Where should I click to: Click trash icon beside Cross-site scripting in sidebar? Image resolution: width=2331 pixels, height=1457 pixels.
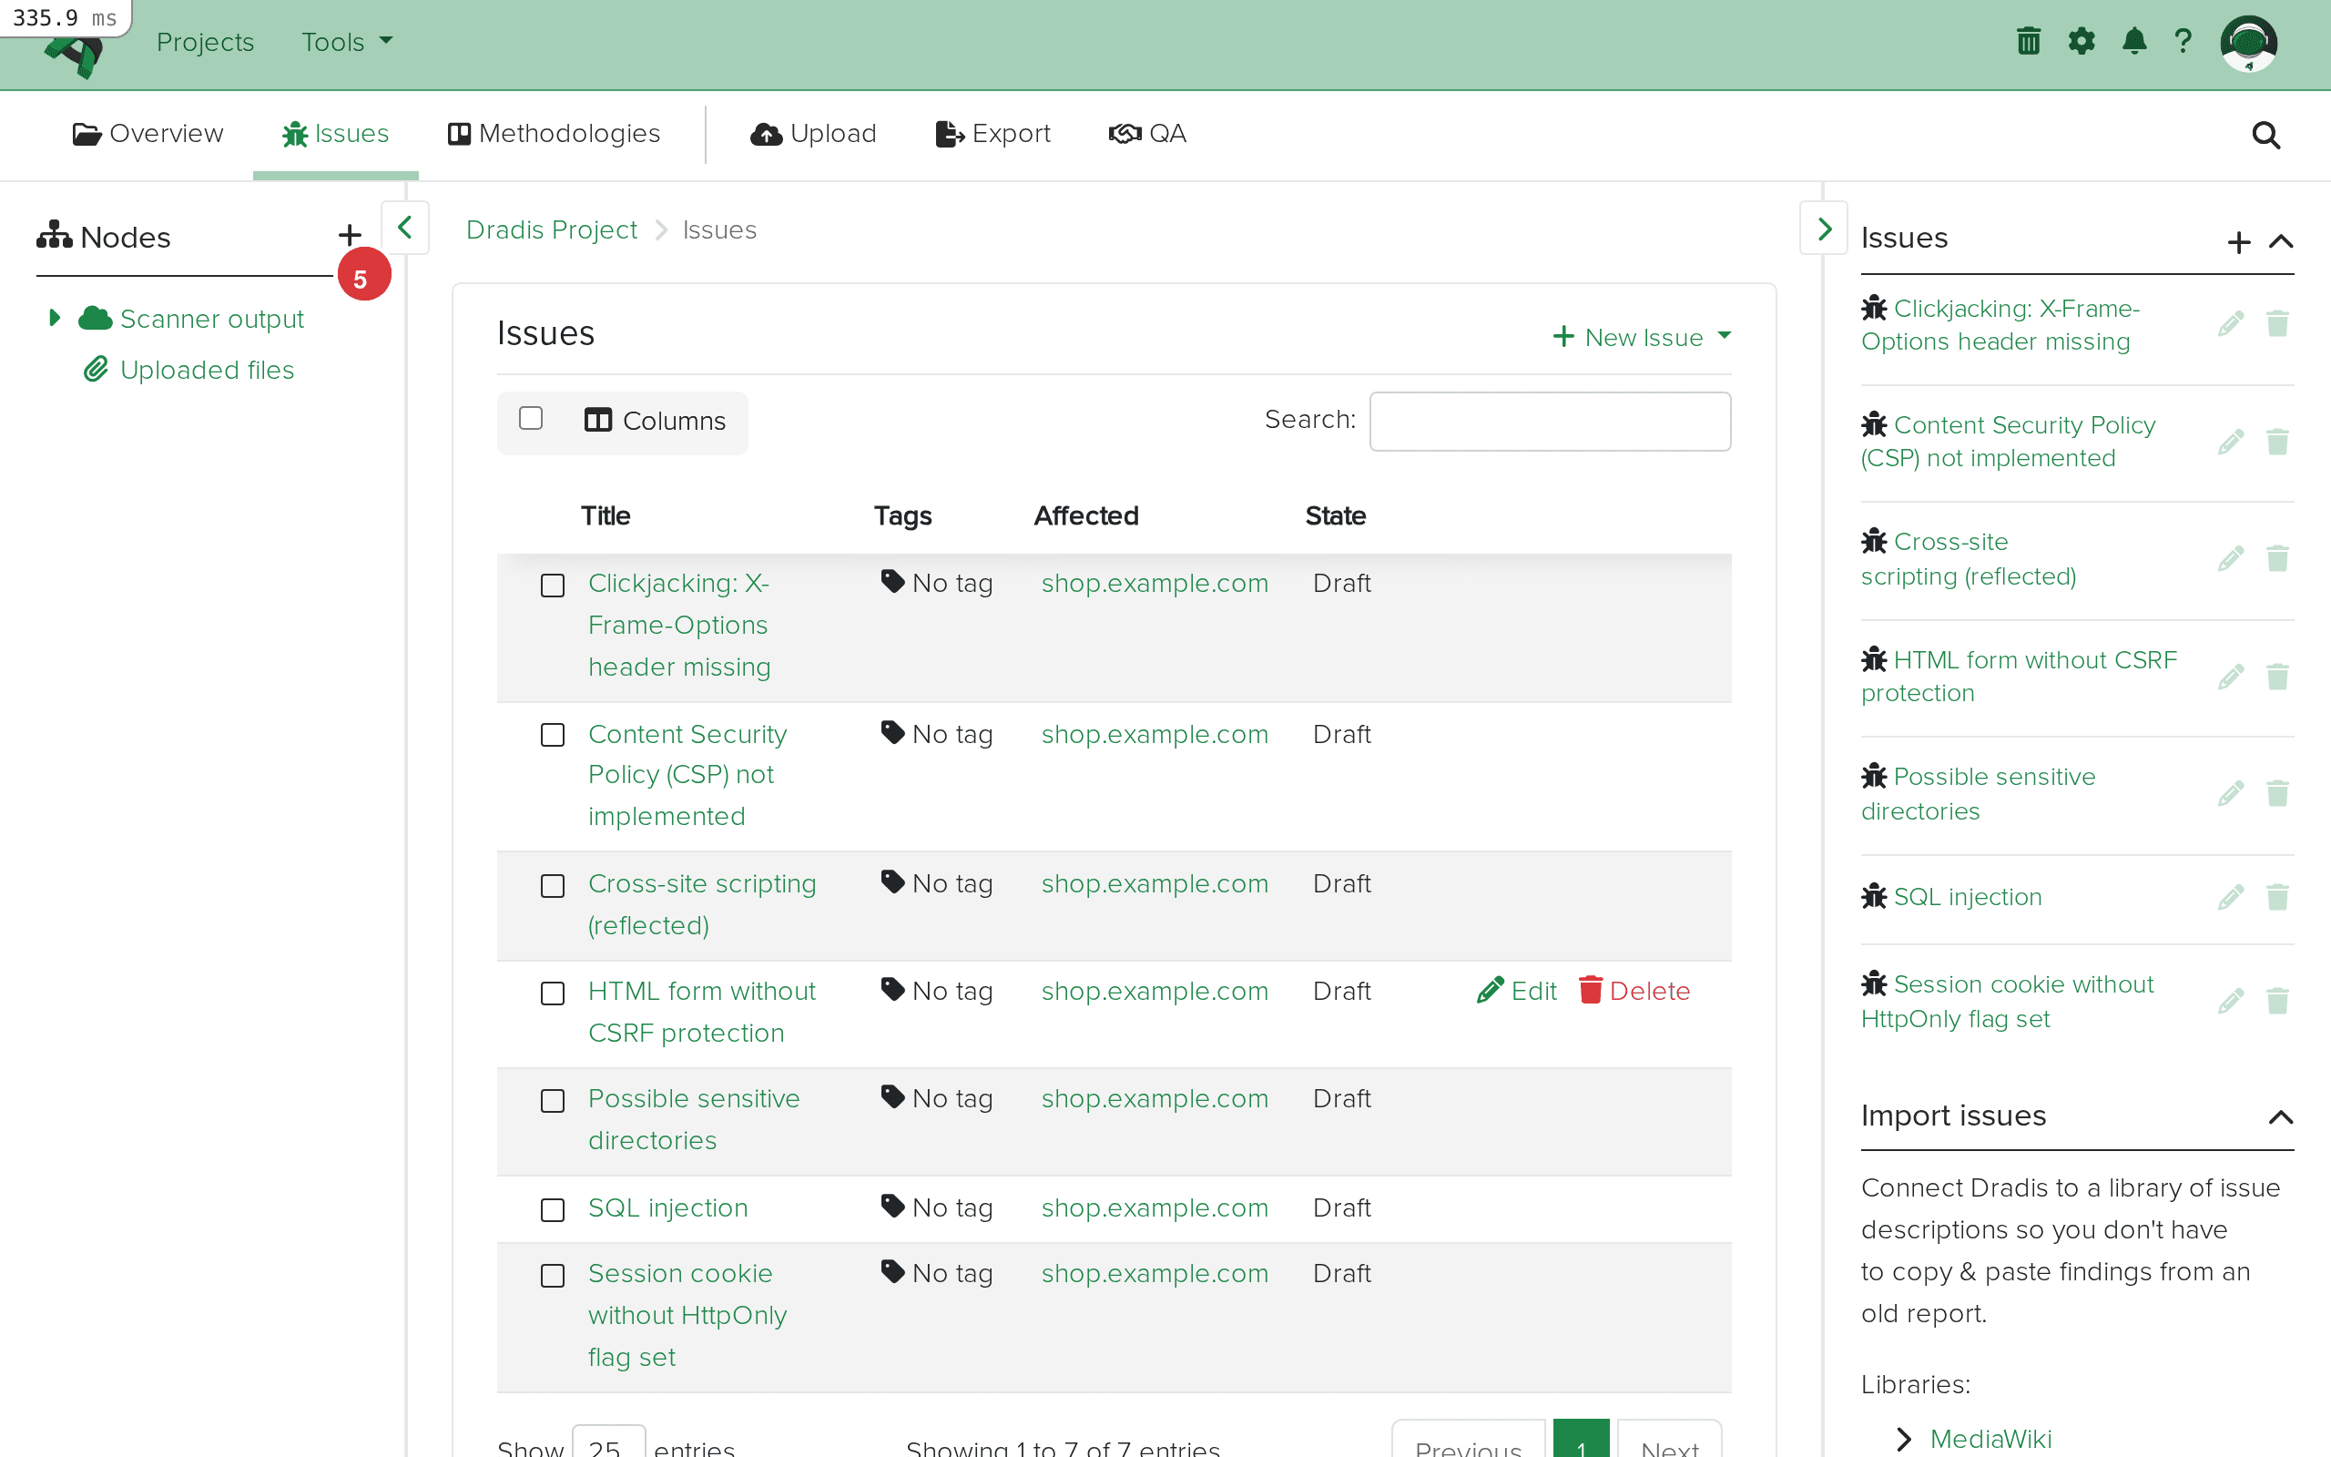[x=2277, y=559]
